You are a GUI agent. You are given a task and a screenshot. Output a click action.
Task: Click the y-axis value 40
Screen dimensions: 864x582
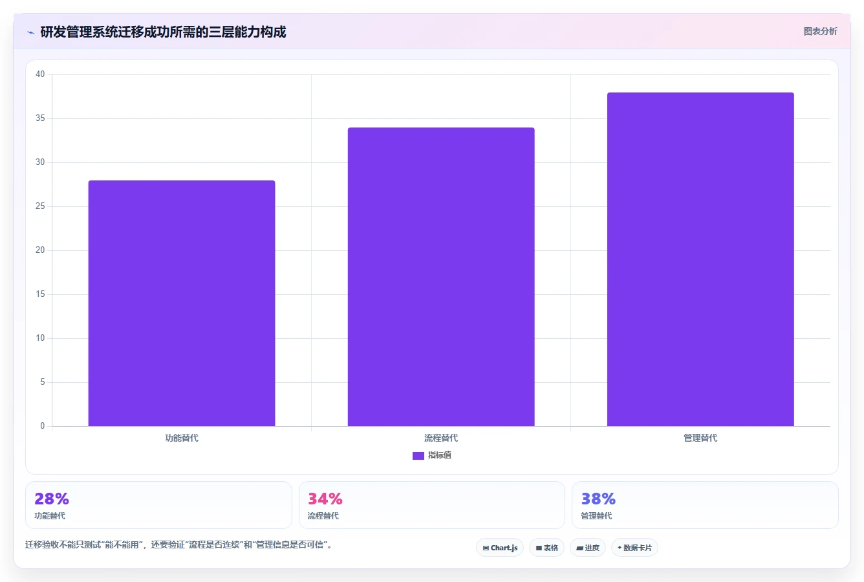(40, 74)
